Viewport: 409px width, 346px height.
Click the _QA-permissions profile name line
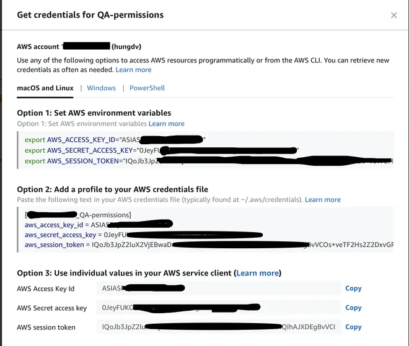[x=78, y=215]
